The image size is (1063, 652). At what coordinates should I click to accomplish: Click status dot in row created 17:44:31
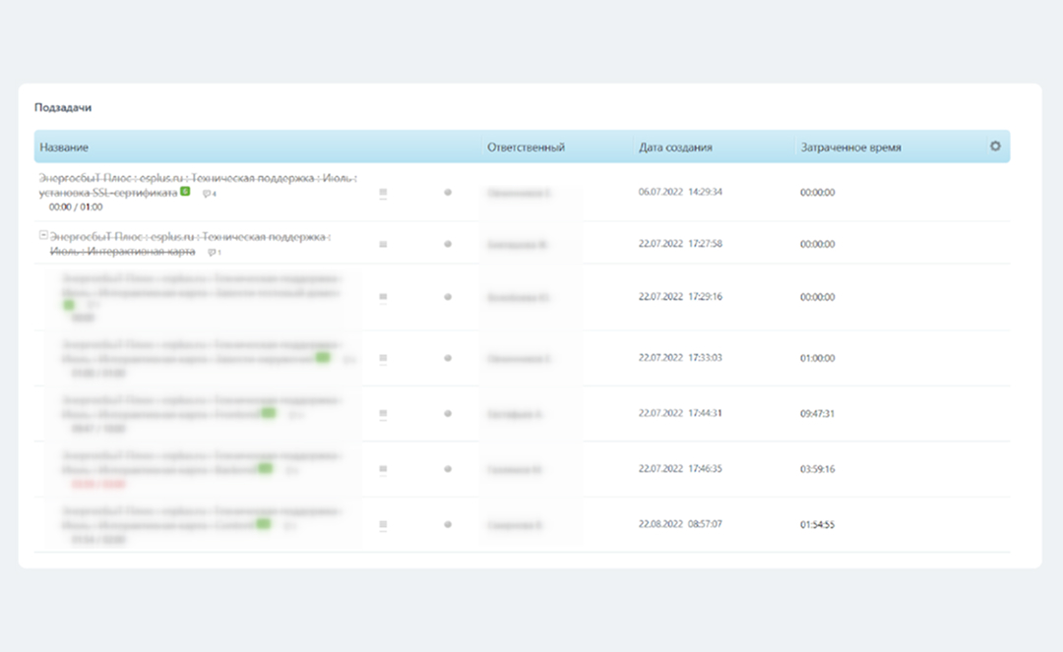pyautogui.click(x=448, y=414)
